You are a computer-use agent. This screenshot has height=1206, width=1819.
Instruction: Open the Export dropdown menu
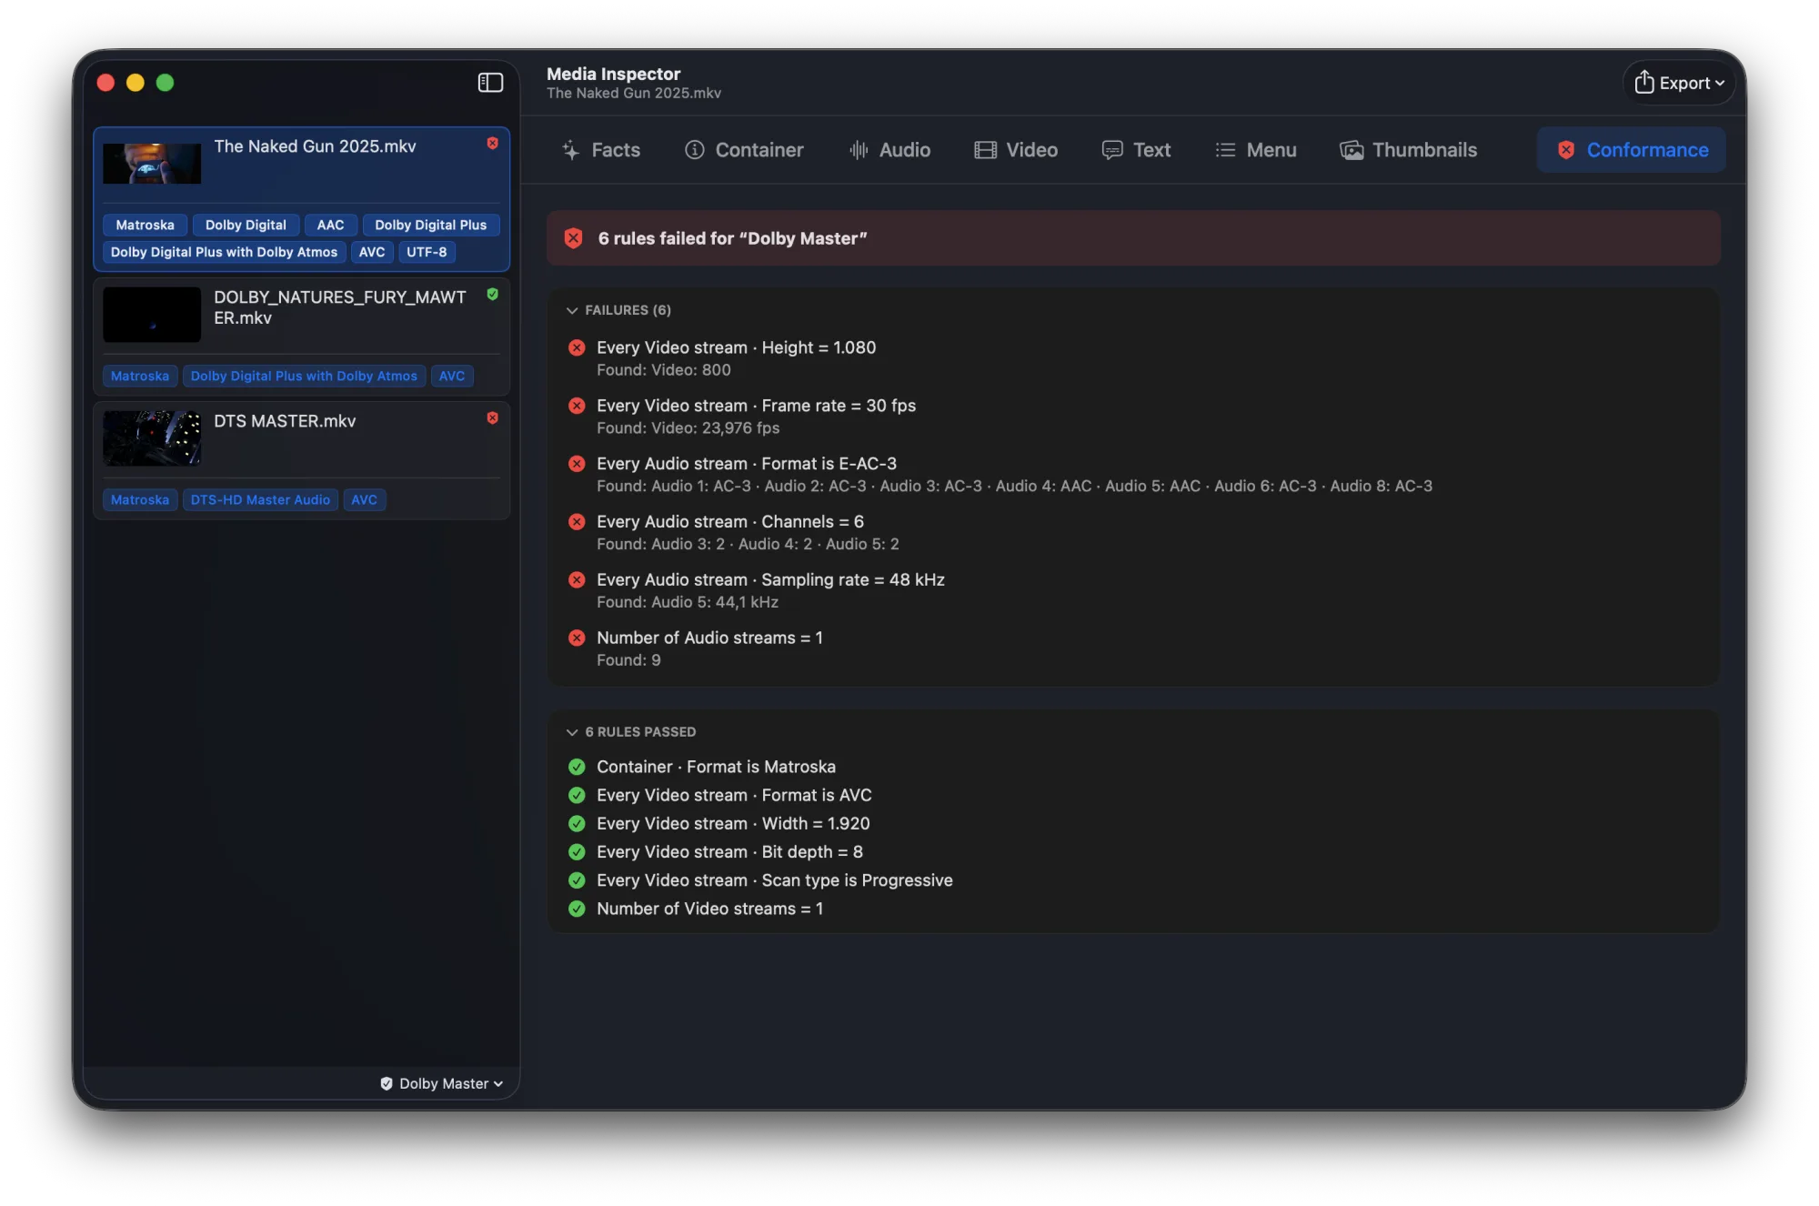coord(1679,83)
